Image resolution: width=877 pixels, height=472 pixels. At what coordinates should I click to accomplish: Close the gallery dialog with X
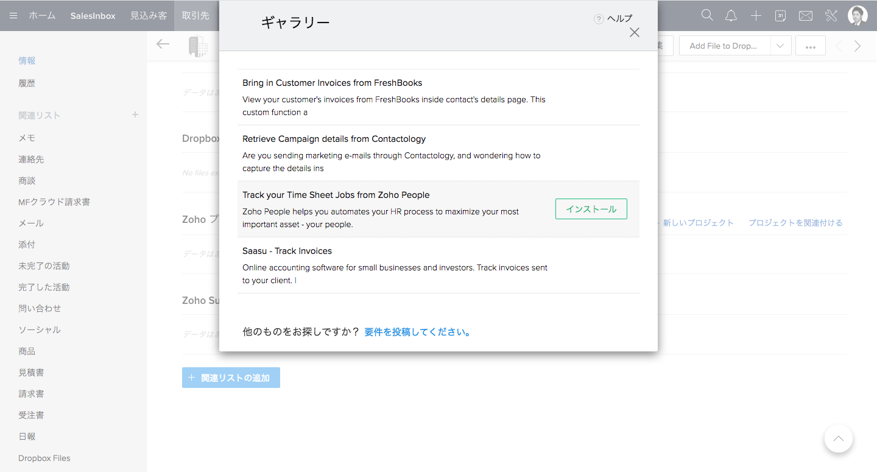pyautogui.click(x=635, y=32)
